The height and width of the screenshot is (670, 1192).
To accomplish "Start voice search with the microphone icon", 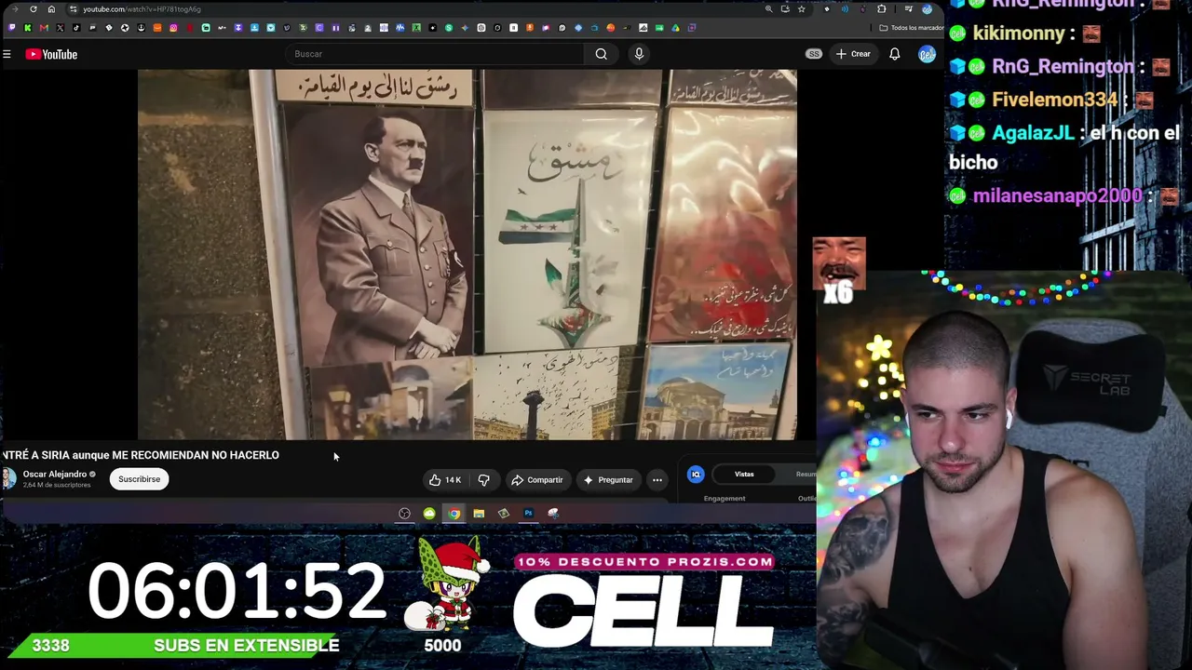I will coord(639,54).
